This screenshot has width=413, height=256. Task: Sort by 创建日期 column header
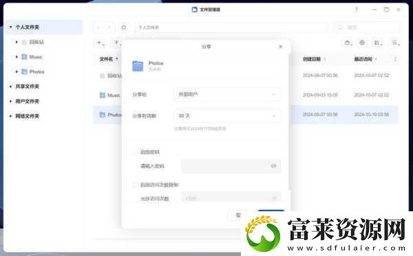[312, 59]
